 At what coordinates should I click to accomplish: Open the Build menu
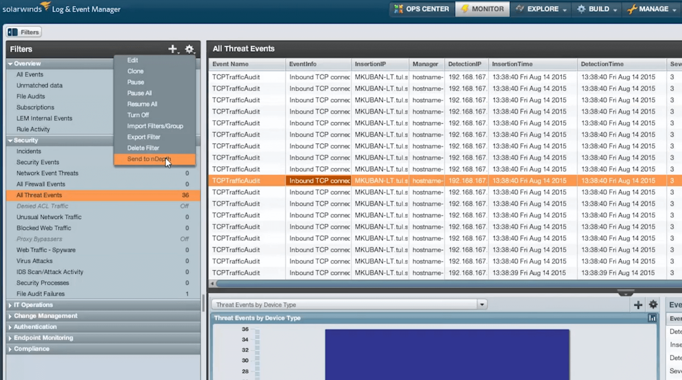click(597, 9)
